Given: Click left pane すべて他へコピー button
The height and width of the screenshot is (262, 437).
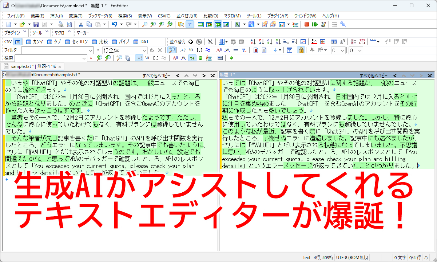Looking at the screenshot, I should coord(156,75).
